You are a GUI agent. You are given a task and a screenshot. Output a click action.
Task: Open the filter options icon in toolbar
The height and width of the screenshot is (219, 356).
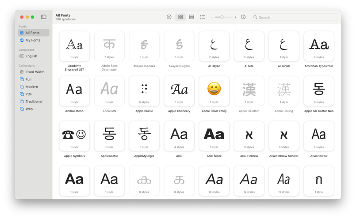(x=169, y=17)
